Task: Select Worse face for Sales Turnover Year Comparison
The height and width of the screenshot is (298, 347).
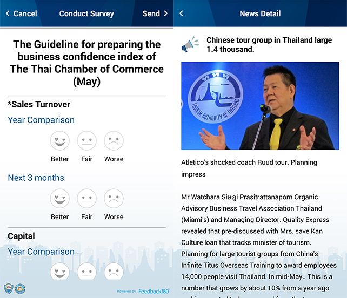Action: [x=114, y=141]
